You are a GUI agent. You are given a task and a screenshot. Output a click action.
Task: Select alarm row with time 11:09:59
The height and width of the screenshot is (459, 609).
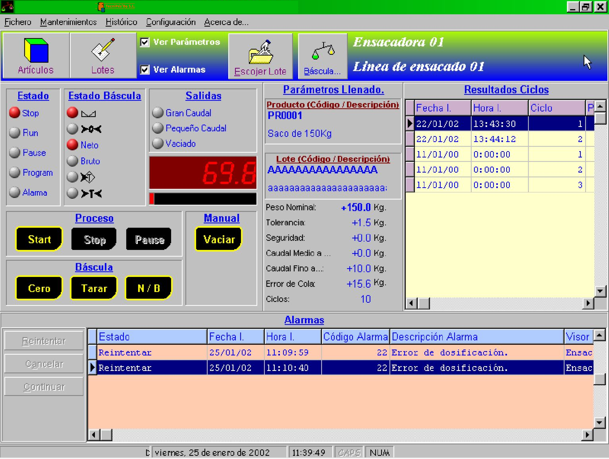click(341, 352)
